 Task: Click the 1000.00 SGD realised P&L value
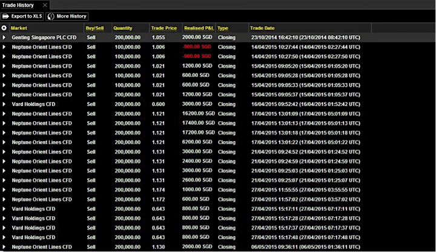click(197, 190)
